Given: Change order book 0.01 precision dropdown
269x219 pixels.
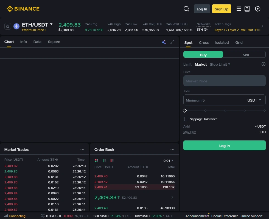Looking at the screenshot, I should (x=168, y=161).
